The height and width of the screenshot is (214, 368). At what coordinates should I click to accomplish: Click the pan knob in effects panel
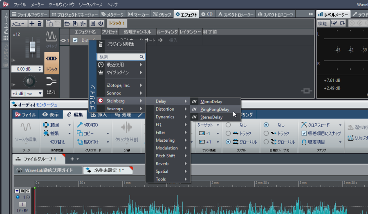coord(29,82)
